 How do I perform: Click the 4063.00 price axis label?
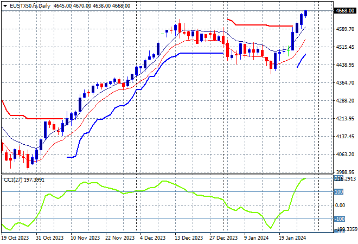[x=345, y=154]
